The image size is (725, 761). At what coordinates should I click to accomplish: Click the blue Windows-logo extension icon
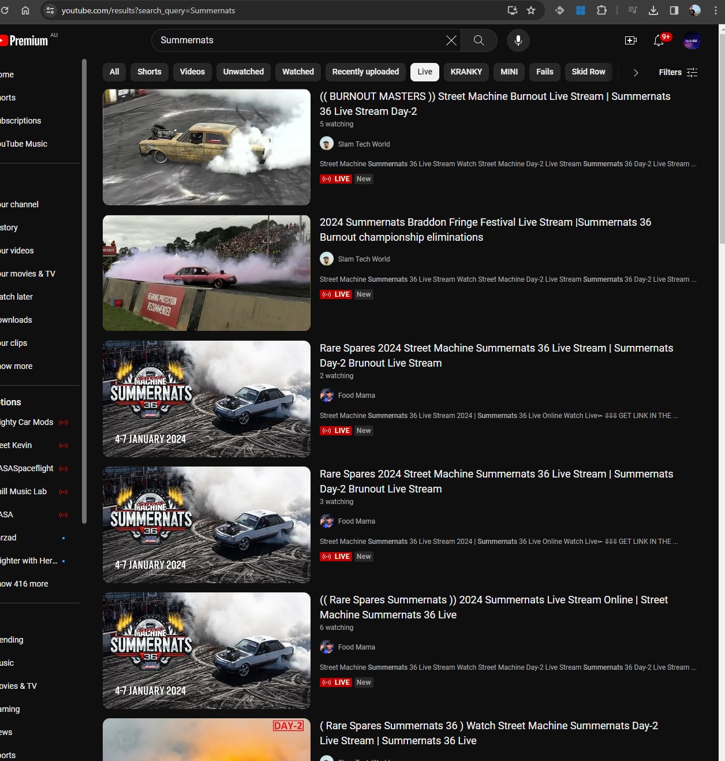click(581, 10)
